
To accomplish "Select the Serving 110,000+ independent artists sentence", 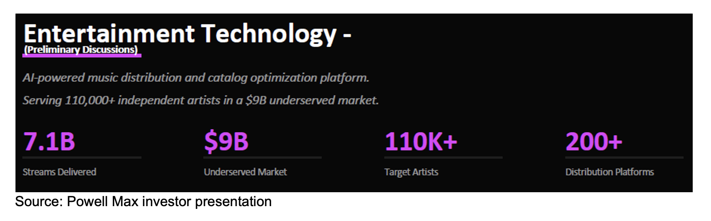I will click(200, 100).
